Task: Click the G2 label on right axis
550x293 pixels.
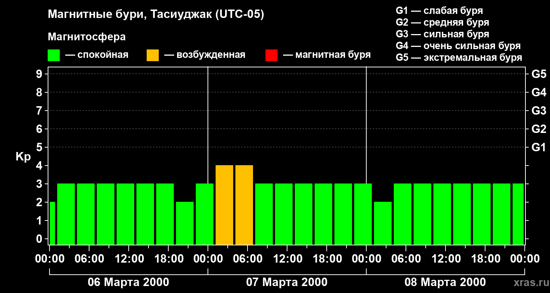Action: (x=539, y=129)
